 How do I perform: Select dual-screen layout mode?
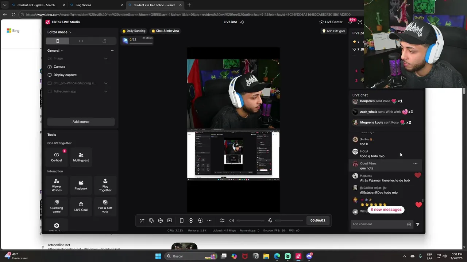(104, 41)
